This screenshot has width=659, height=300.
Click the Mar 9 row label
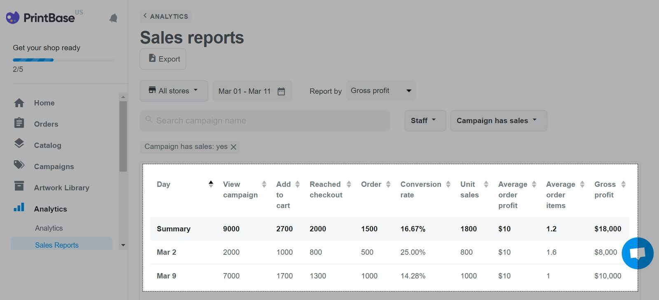(x=166, y=276)
